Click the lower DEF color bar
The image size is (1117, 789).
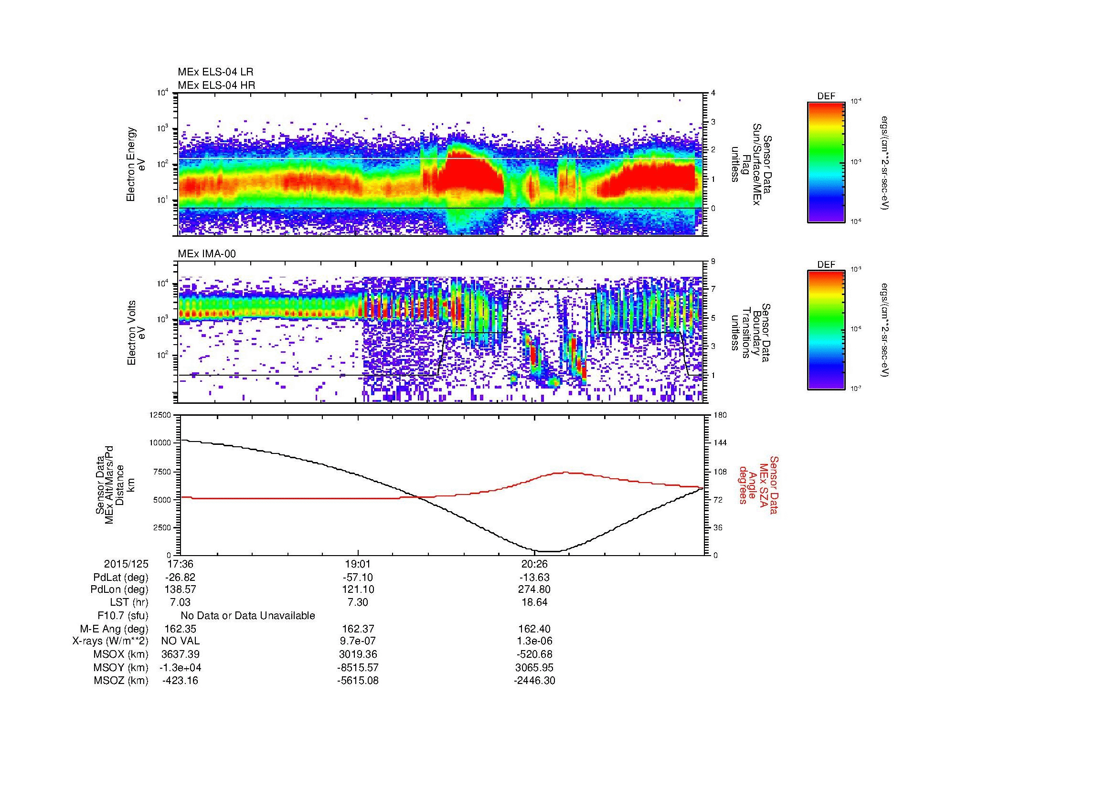coord(826,330)
